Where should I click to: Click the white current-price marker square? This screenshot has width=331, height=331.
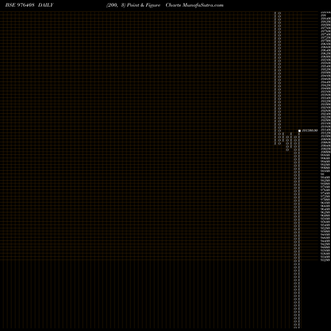point(299,131)
